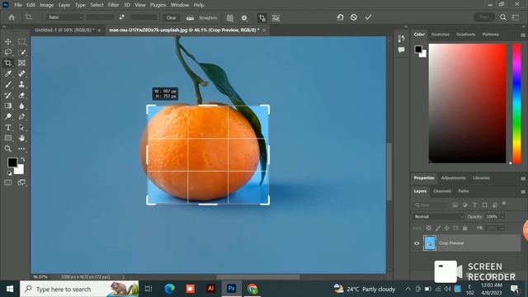Select the Rectangle shape tool

8,138
